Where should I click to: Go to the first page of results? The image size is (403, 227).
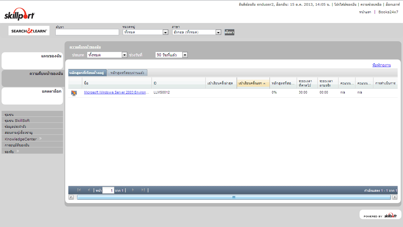click(79, 190)
